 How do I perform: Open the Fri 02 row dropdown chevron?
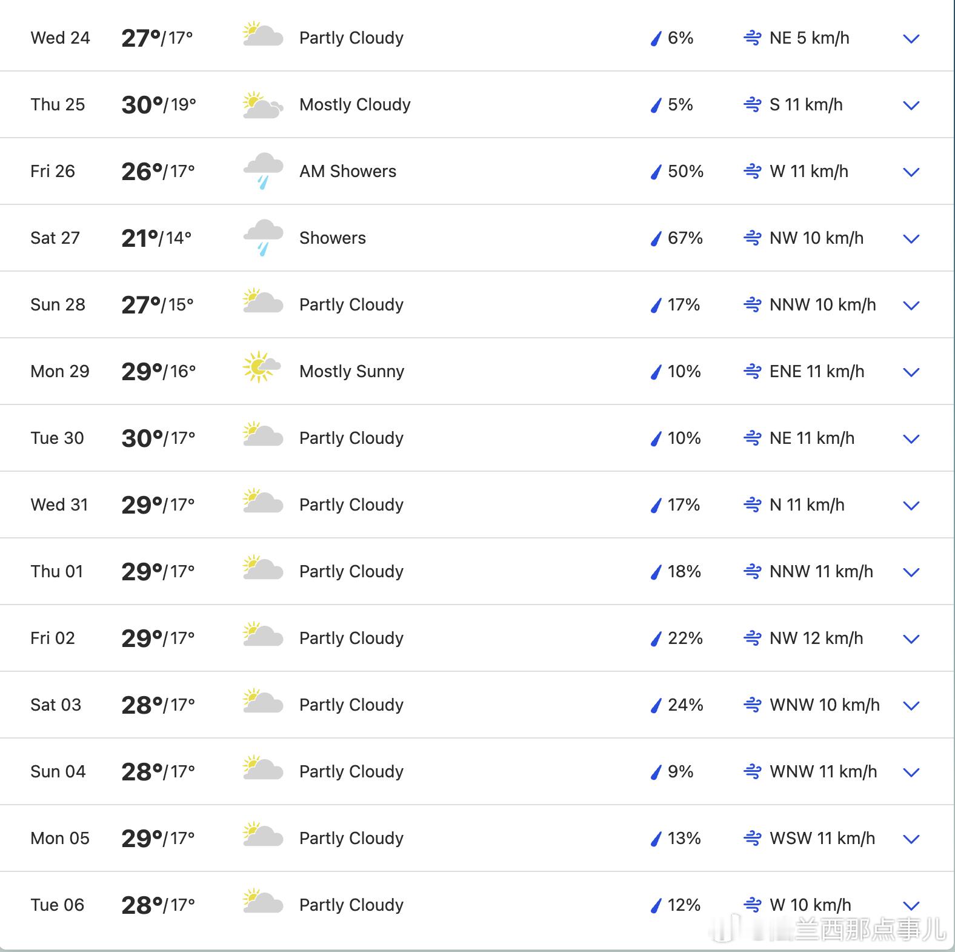point(911,639)
